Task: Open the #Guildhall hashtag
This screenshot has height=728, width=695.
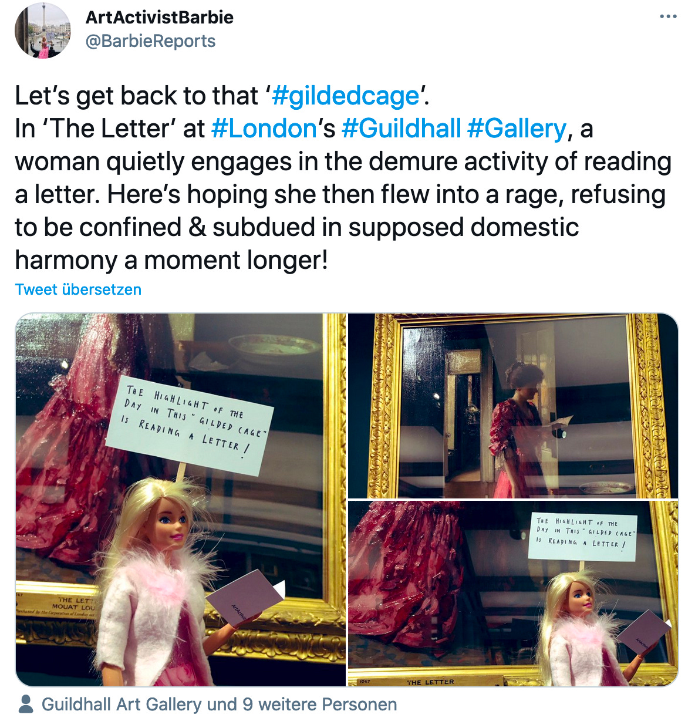Action: pyautogui.click(x=401, y=129)
